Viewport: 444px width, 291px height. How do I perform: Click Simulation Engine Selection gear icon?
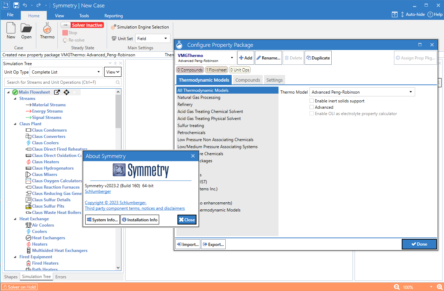coord(113,27)
